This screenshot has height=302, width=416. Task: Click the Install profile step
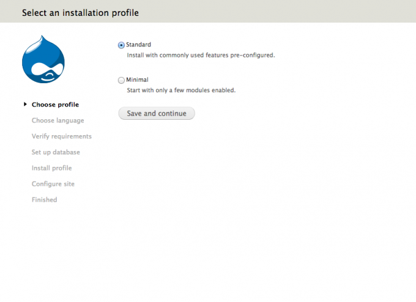pos(51,168)
